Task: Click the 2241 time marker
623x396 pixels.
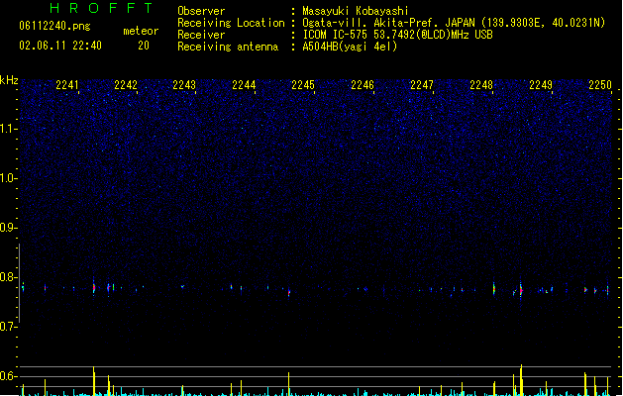Action: click(x=67, y=85)
